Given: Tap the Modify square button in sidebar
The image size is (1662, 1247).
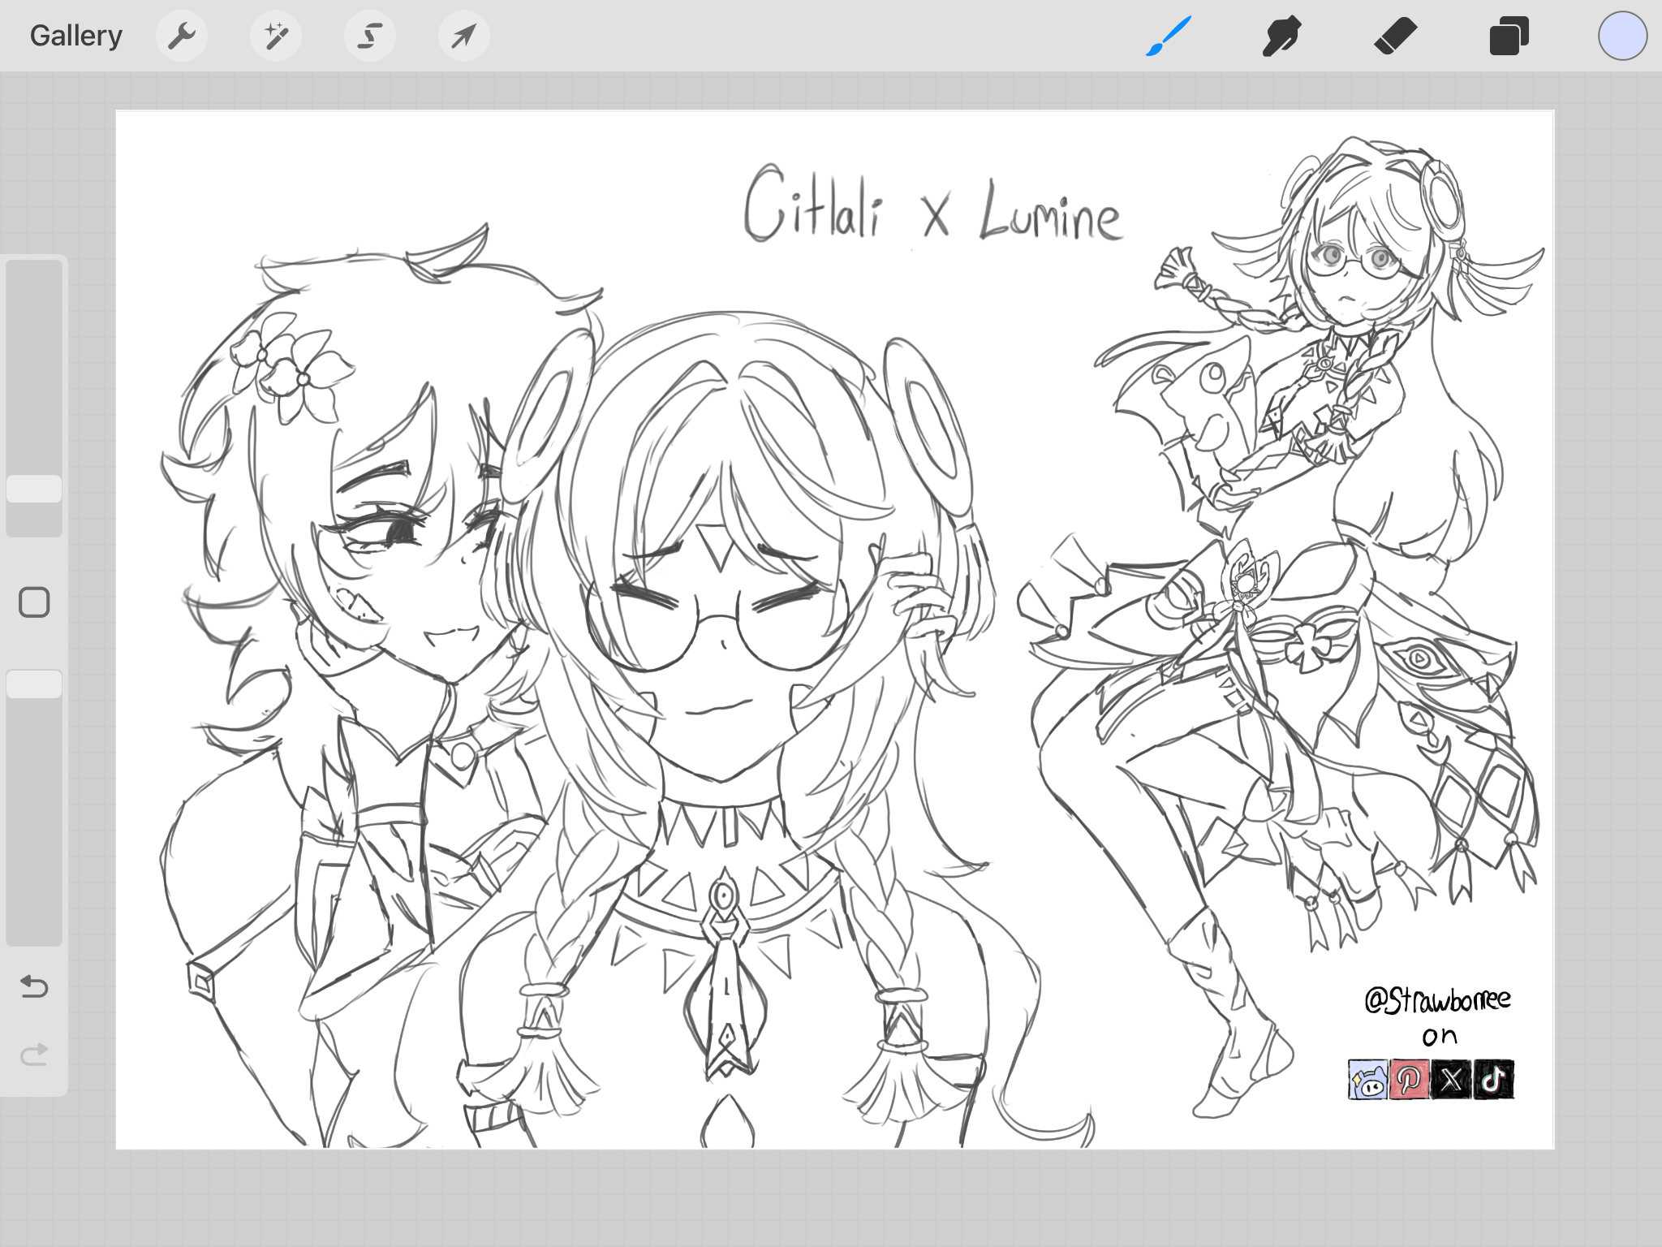Looking at the screenshot, I should coord(34,602).
